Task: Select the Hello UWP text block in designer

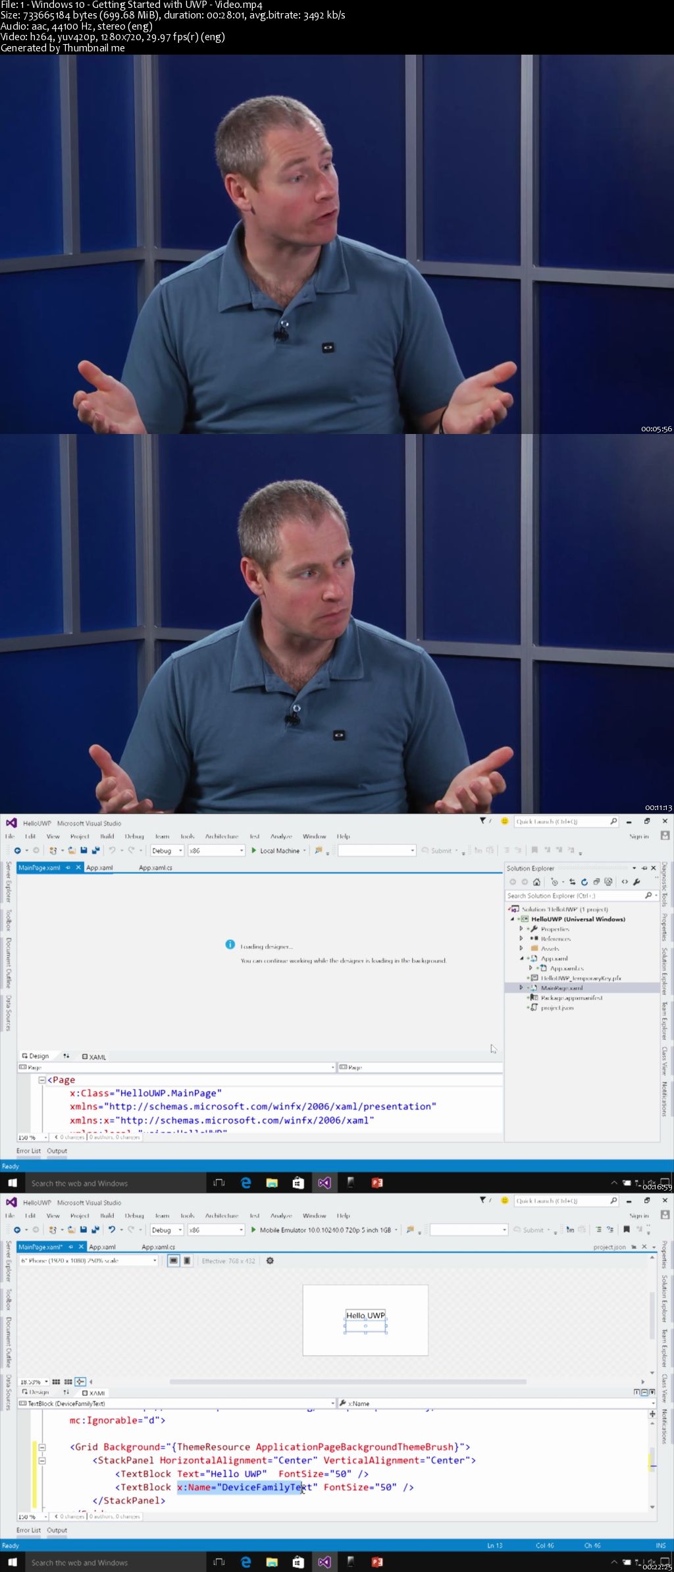Action: coord(365,1315)
